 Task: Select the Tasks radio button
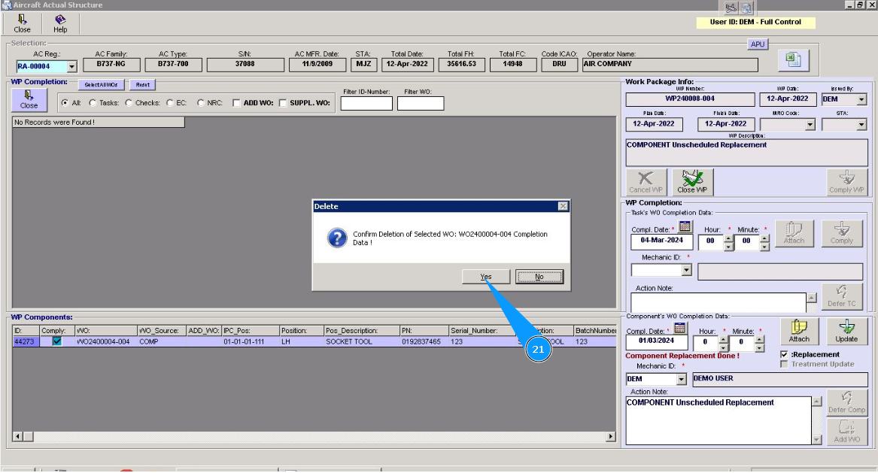93,103
